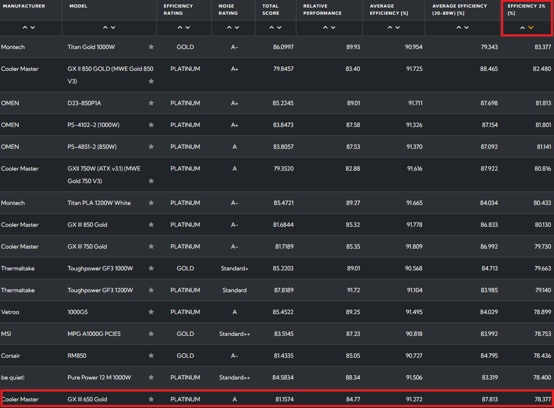The image size is (554, 408).
Task: Star the Toughpower GF3 1000W model
Action: tap(151, 268)
